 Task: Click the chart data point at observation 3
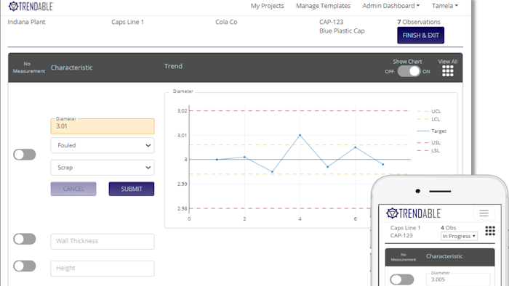click(x=273, y=171)
